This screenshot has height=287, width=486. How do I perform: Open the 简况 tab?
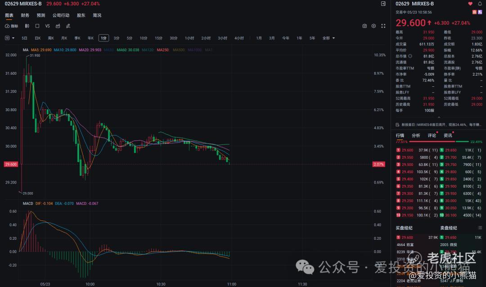97,15
